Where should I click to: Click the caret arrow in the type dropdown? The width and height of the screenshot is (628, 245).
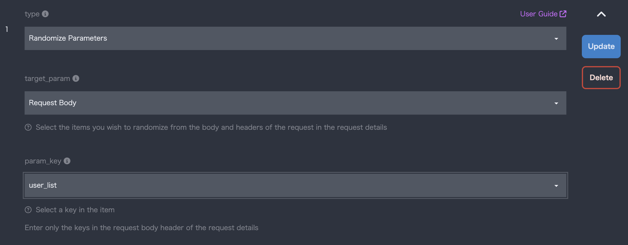click(x=556, y=39)
